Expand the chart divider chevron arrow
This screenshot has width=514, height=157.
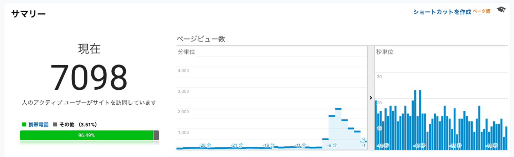click(371, 98)
